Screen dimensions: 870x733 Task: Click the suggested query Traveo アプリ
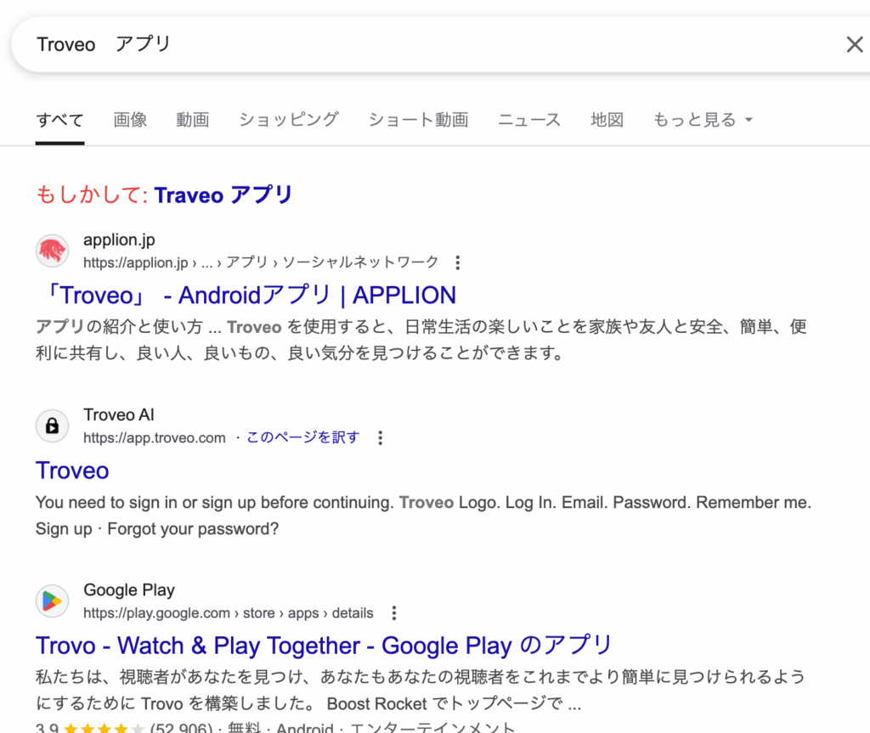coord(223,195)
